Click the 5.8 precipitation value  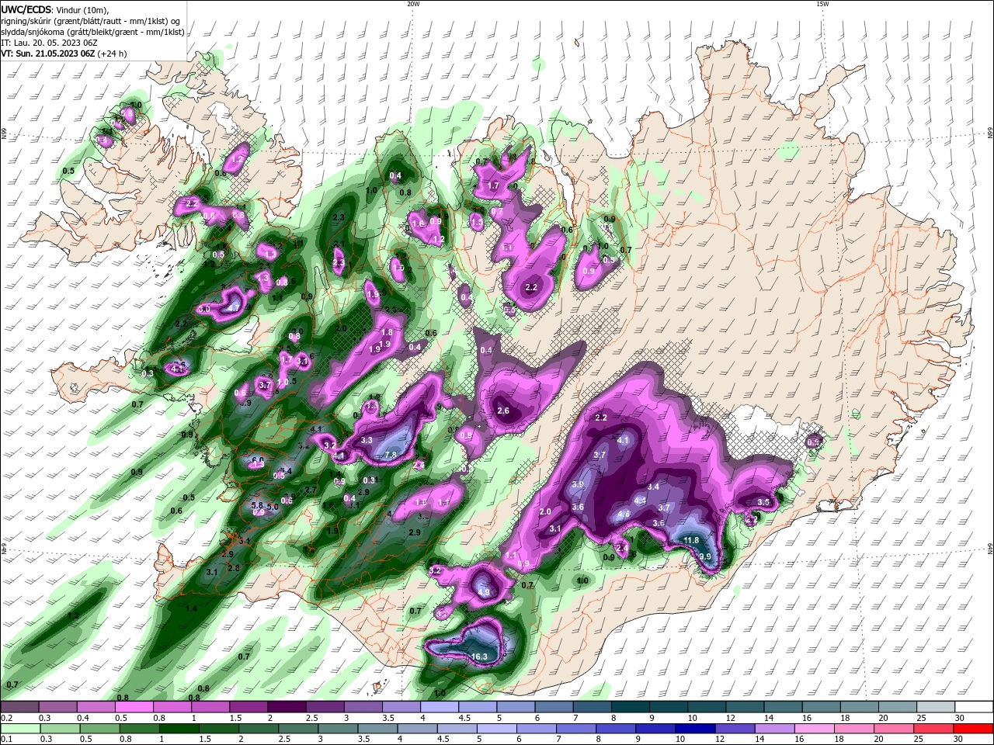[x=258, y=505]
